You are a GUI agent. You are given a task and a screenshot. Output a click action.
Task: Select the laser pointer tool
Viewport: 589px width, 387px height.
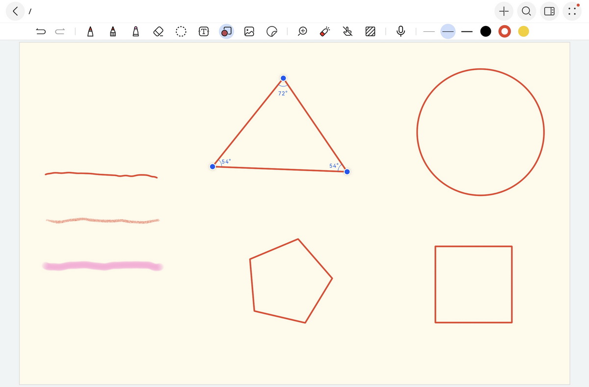(325, 32)
